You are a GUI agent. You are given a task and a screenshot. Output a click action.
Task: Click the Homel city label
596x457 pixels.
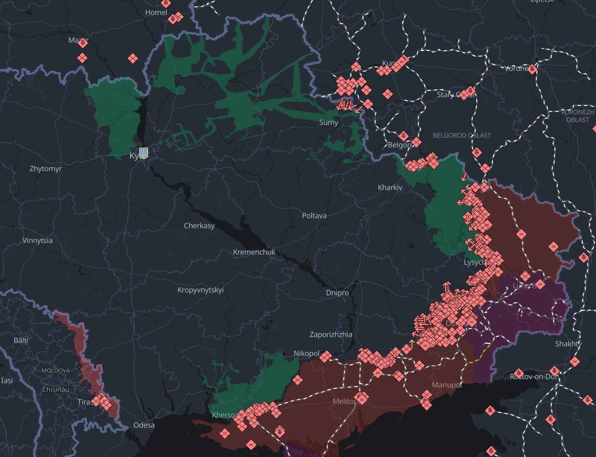[156, 12]
